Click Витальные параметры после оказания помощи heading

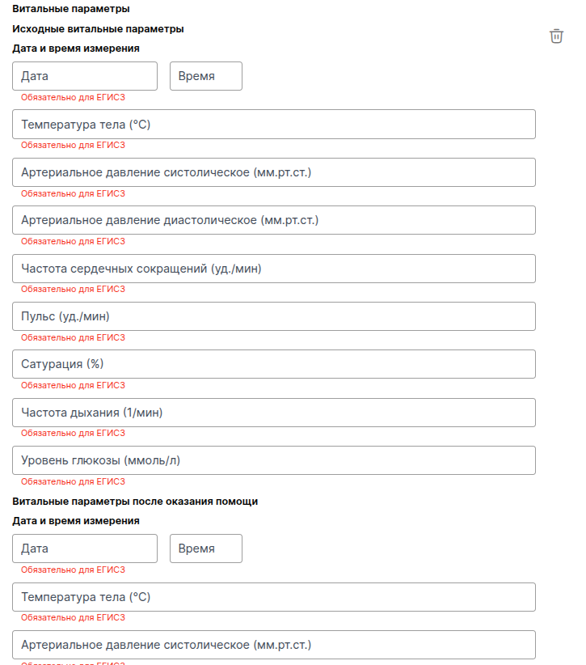135,502
